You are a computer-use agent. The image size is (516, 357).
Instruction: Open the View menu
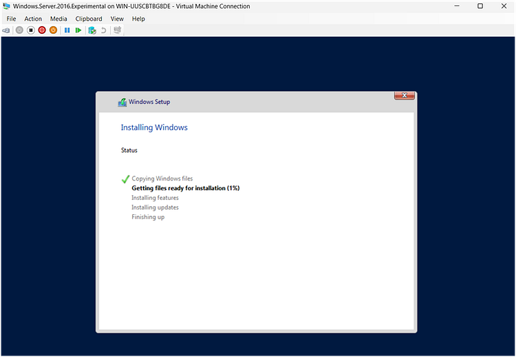coord(117,19)
